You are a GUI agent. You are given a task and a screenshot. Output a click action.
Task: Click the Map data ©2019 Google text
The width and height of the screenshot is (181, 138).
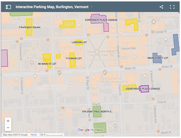(15, 135)
